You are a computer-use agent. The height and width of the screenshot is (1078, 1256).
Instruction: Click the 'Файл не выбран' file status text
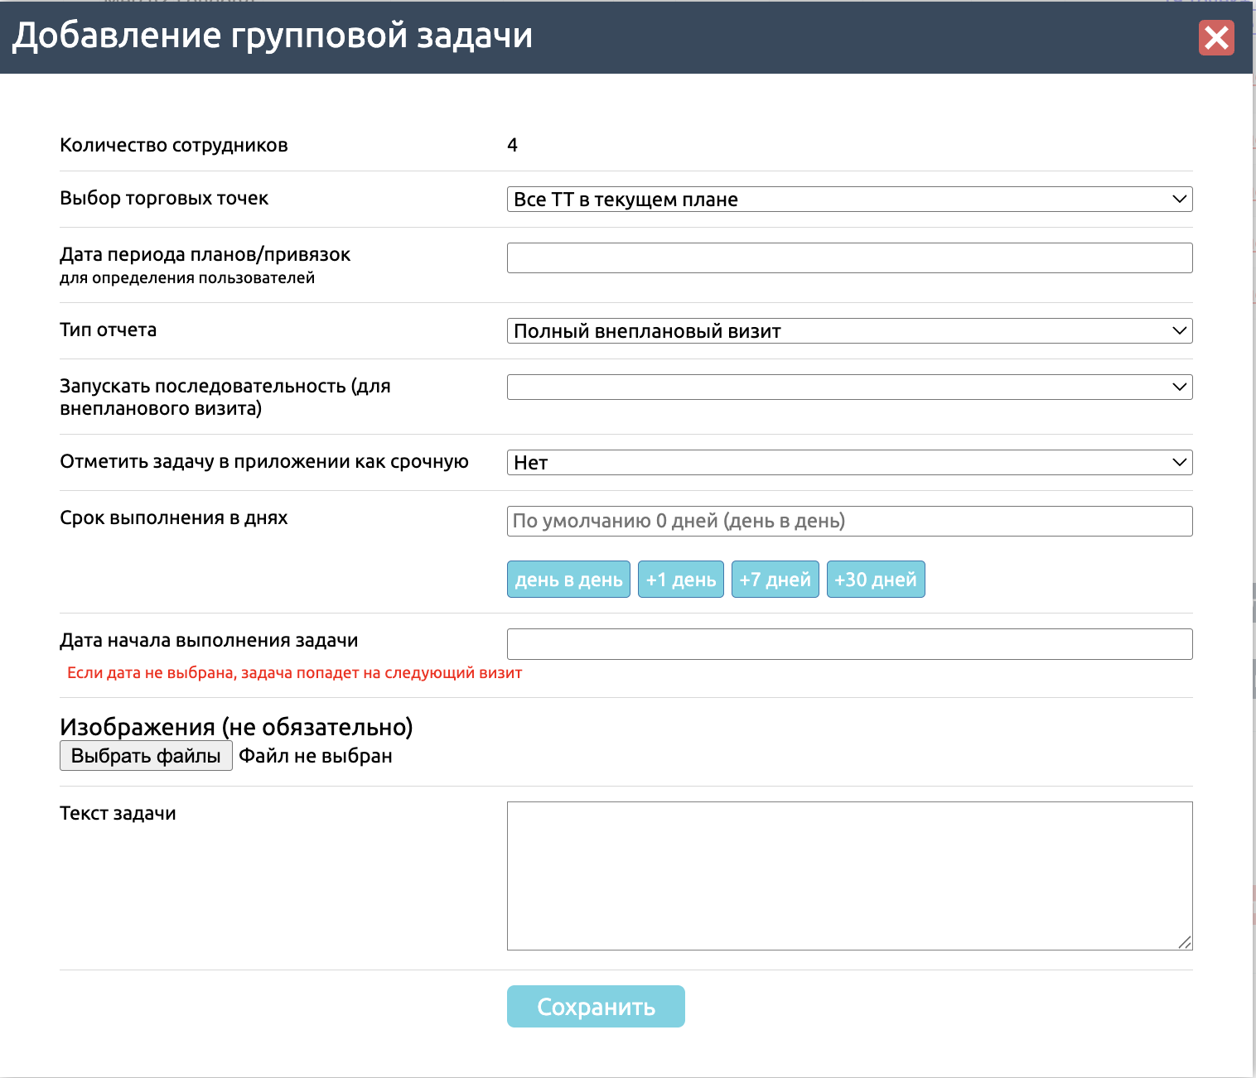pos(315,756)
